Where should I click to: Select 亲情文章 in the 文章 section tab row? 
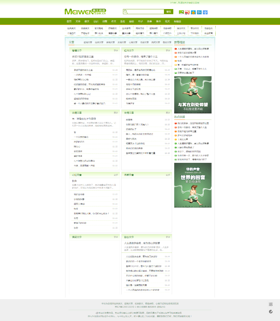[x=111, y=42]
